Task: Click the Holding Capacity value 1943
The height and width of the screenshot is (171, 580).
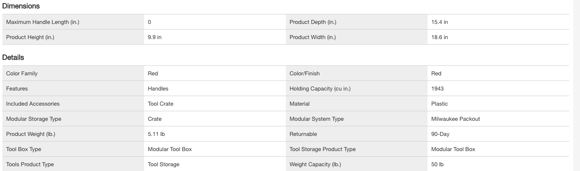Action: coord(437,89)
